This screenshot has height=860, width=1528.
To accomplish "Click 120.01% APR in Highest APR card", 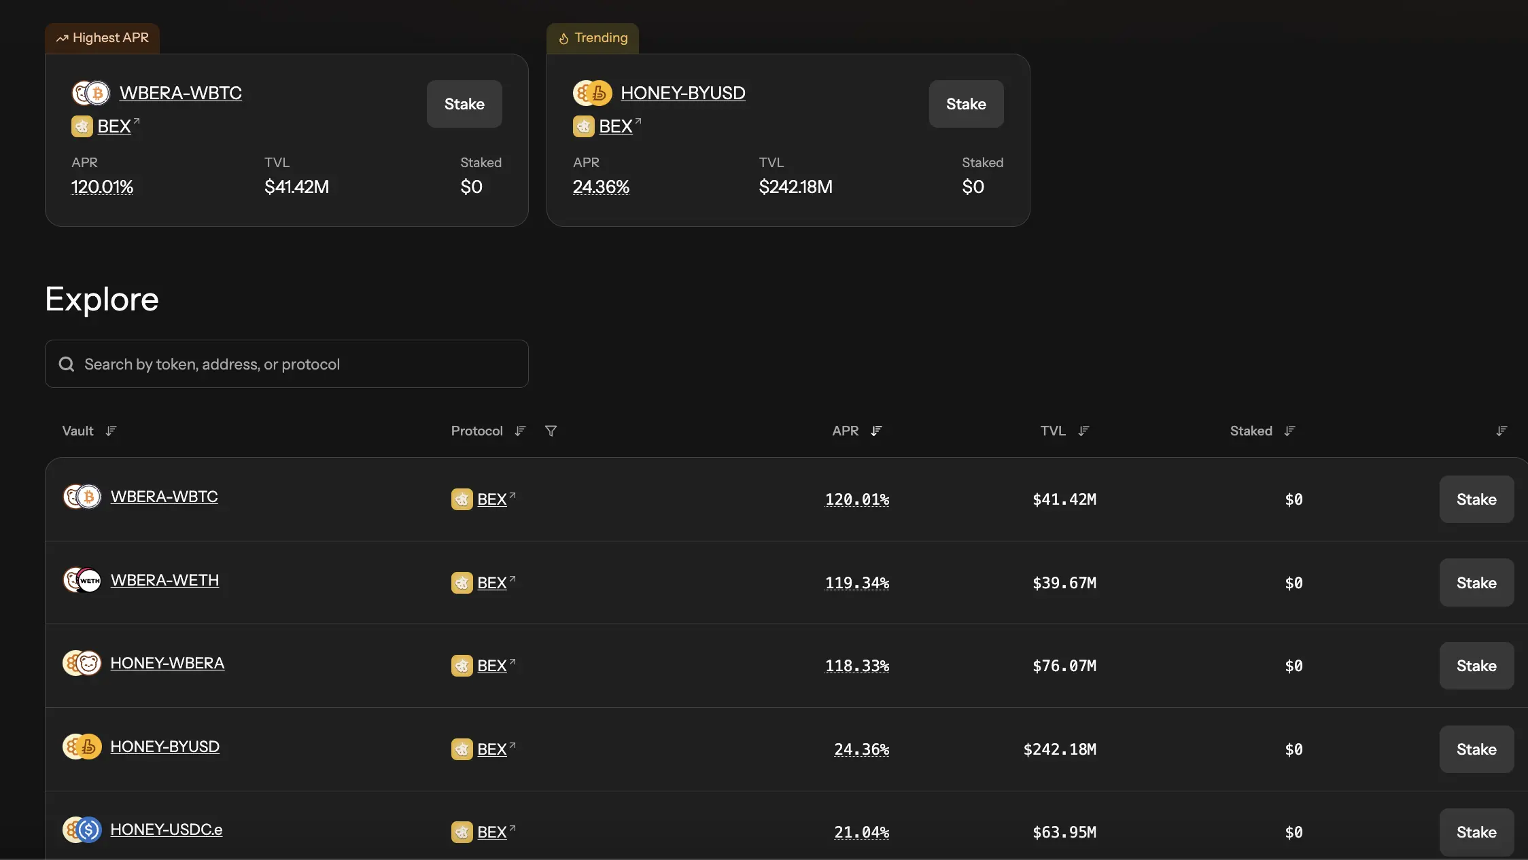I will click(102, 187).
